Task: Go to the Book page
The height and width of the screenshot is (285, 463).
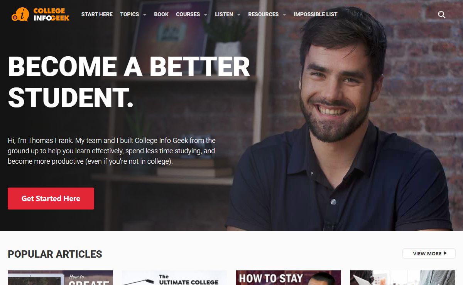Action: point(161,14)
